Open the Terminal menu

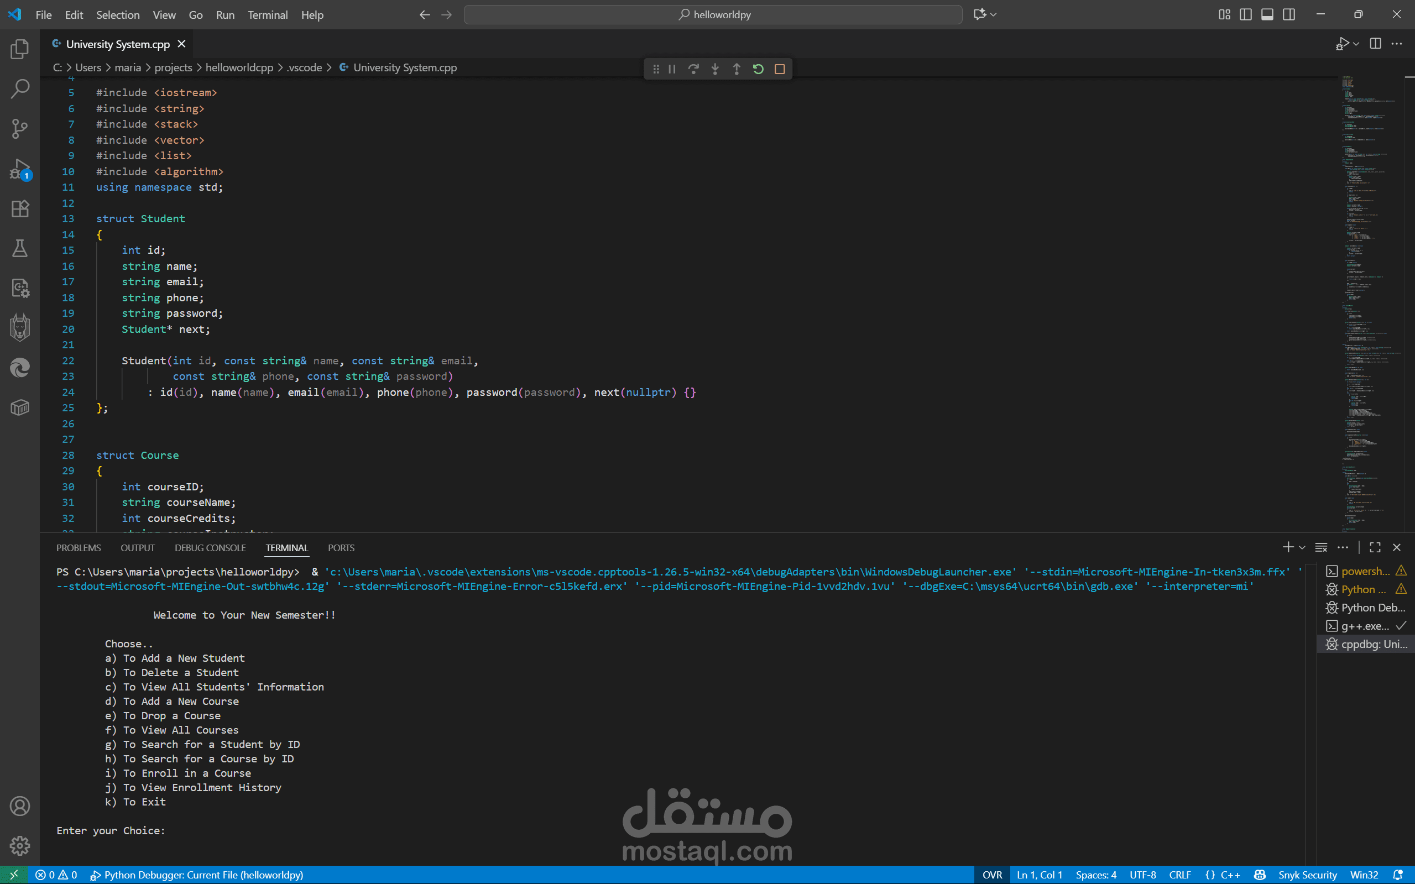click(267, 14)
